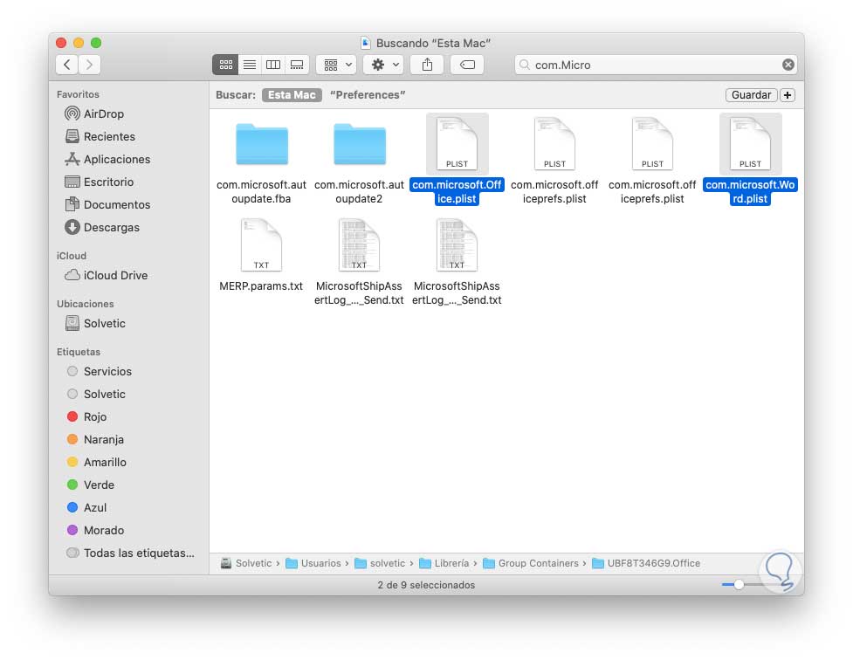The image size is (853, 660).
Task: Click the Solvetic disk in the path bar
Action: pyautogui.click(x=246, y=564)
